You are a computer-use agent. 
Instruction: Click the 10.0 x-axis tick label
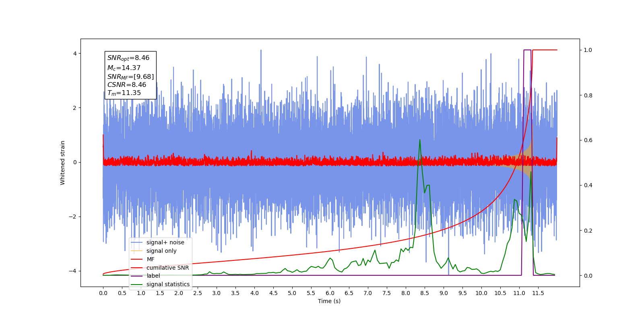(x=481, y=293)
